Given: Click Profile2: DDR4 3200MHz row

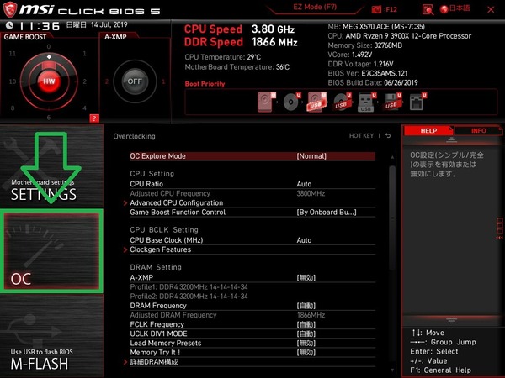Looking at the screenshot, I should pyautogui.click(x=189, y=296).
